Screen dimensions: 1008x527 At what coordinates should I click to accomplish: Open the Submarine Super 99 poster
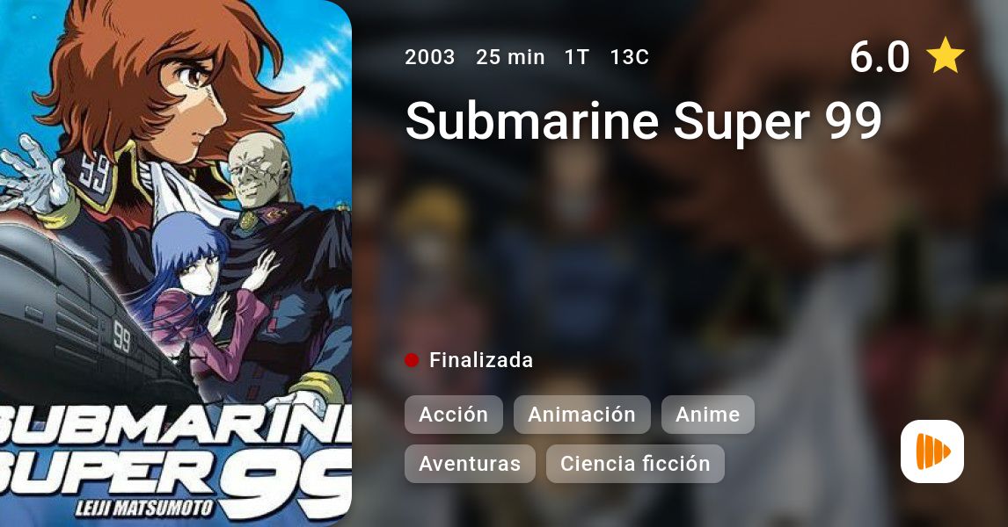176,263
